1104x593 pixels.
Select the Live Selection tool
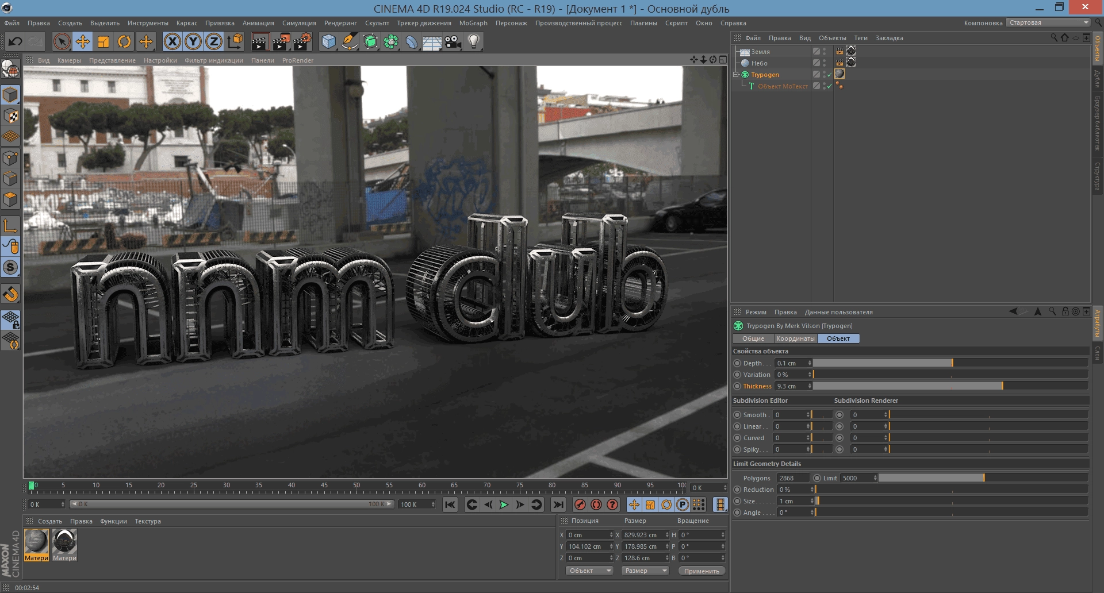pos(62,41)
